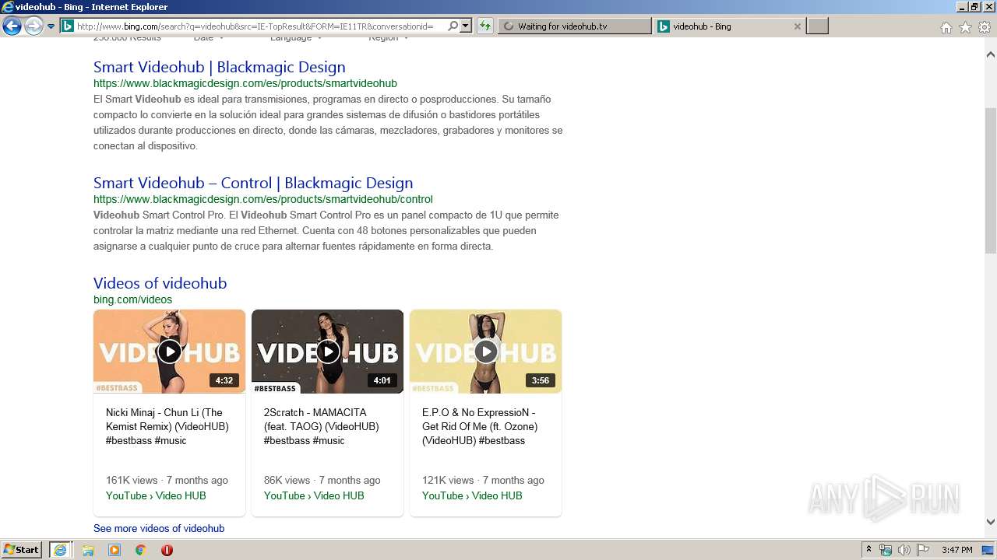The image size is (997, 560).
Task: Expand the address bar autocomplete dropdown
Action: (x=466, y=26)
